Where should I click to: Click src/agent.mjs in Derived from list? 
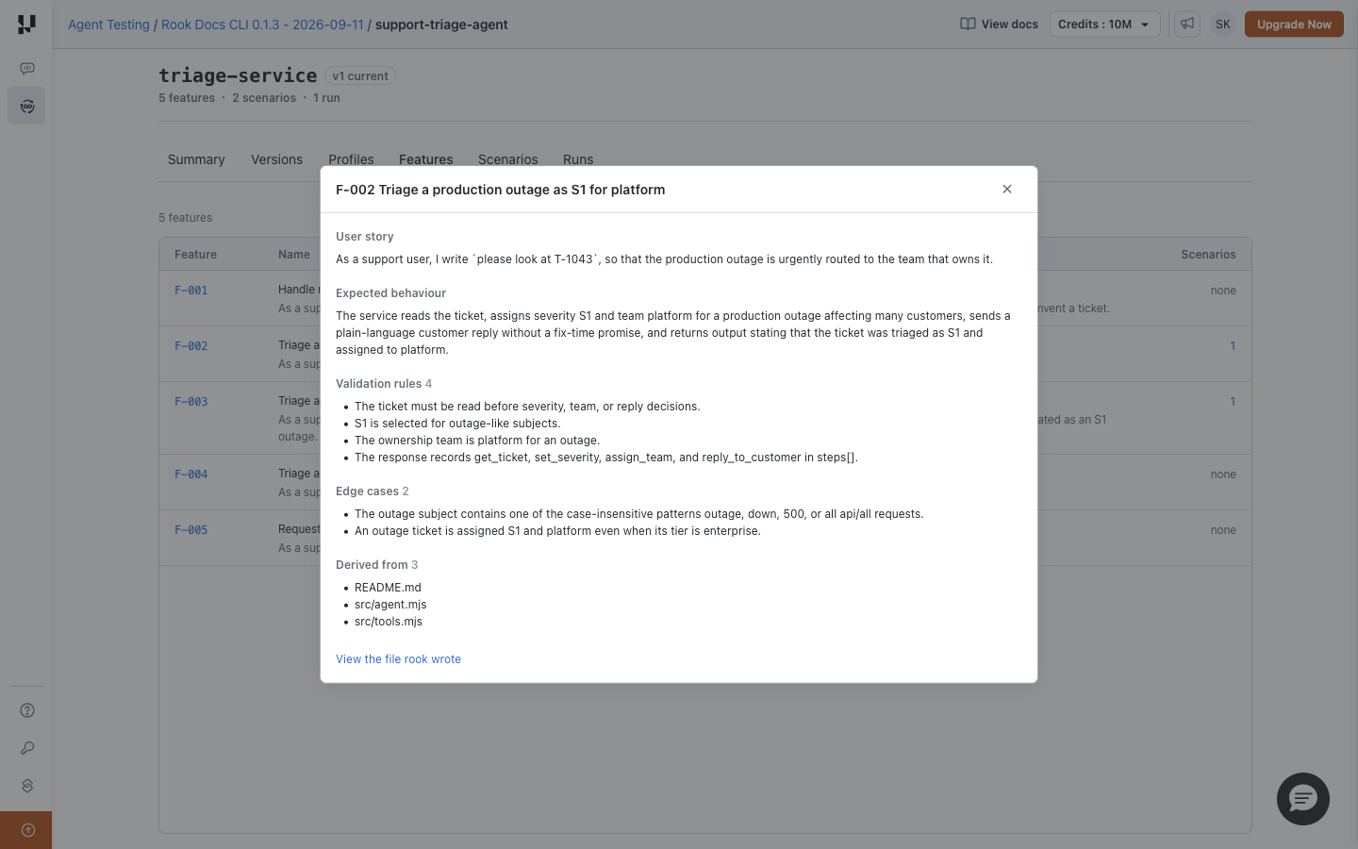pyautogui.click(x=390, y=605)
